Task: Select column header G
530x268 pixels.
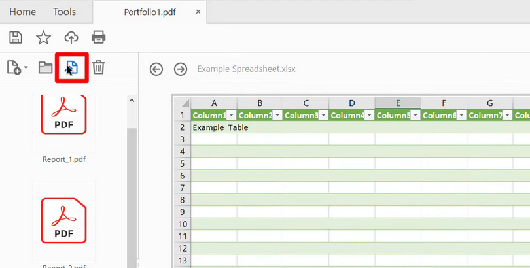Action: [x=490, y=103]
